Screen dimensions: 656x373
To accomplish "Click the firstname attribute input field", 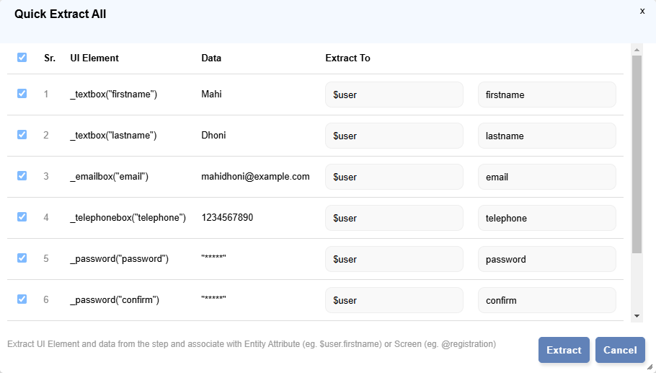I will (x=546, y=95).
